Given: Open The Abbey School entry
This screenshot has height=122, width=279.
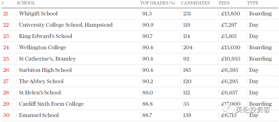Looking at the screenshot, I should point(41,81).
